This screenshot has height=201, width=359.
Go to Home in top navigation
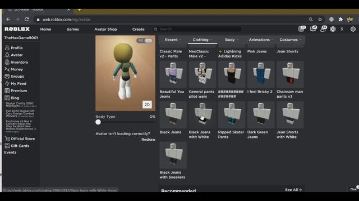pyautogui.click(x=45, y=29)
